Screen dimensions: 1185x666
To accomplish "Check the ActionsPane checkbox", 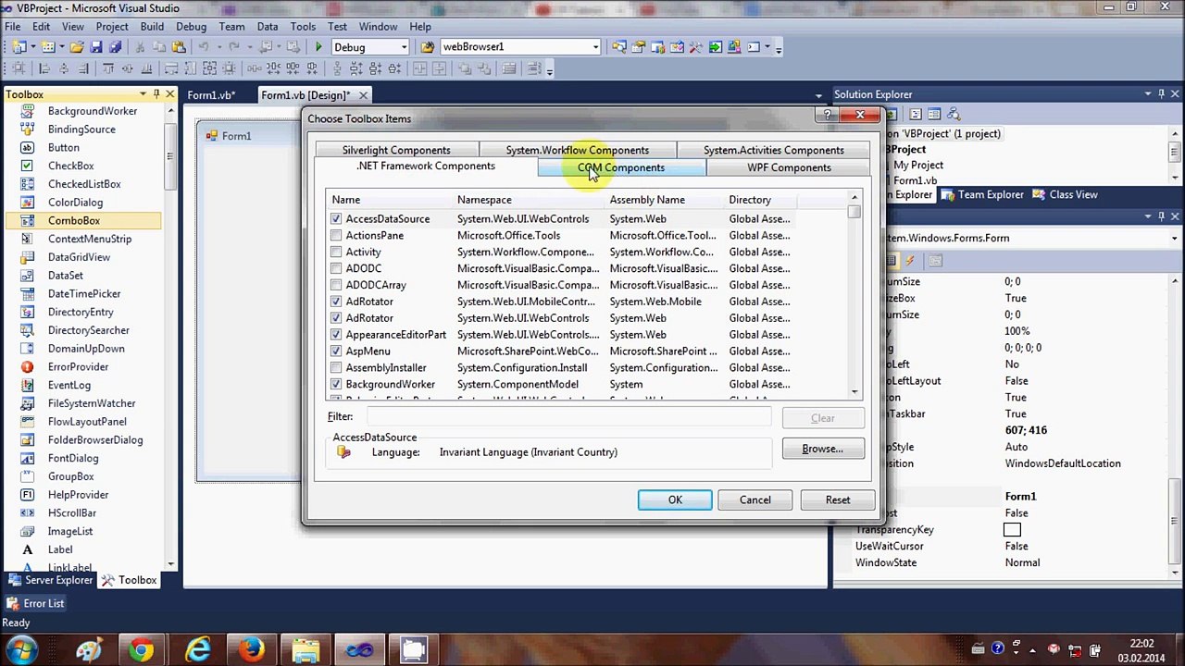I will click(336, 236).
